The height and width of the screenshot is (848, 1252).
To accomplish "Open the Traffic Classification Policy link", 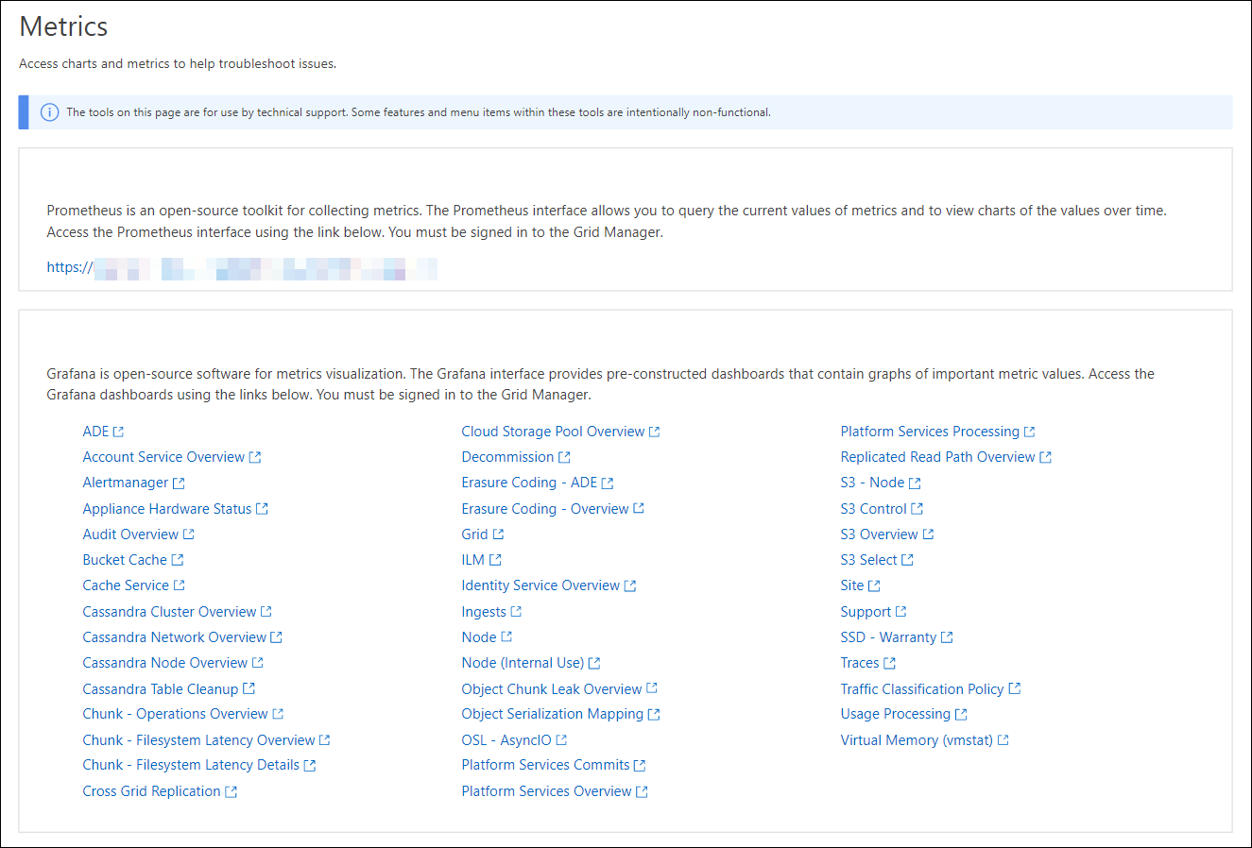I will (x=922, y=689).
